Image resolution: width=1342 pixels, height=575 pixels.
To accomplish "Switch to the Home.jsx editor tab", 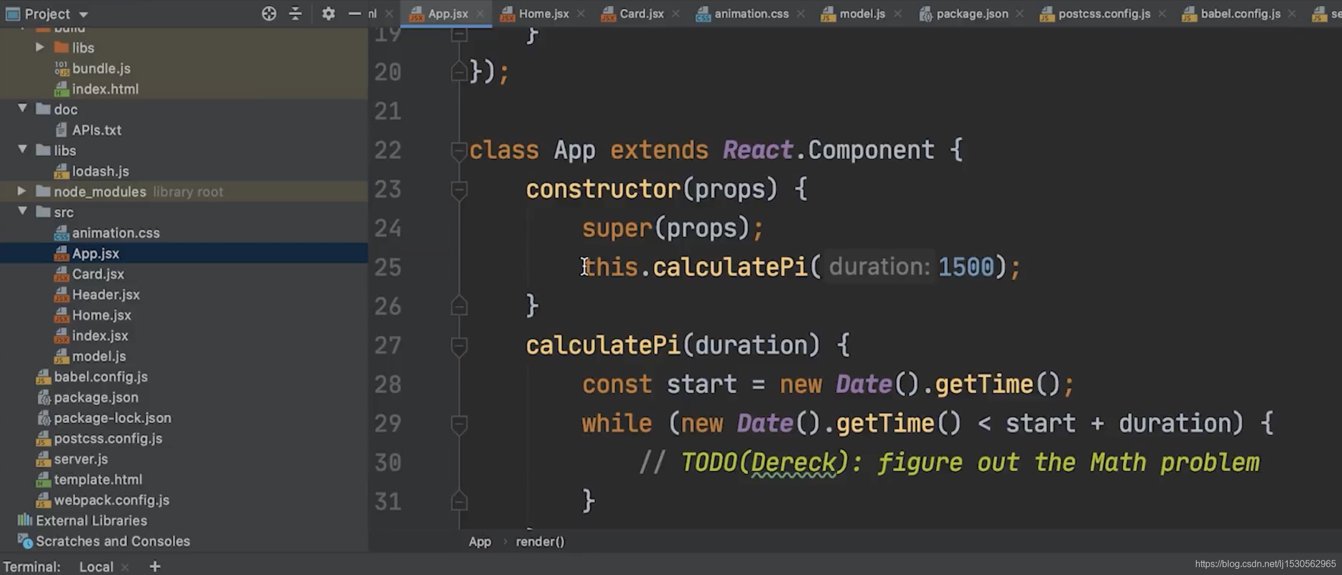I will click(543, 13).
